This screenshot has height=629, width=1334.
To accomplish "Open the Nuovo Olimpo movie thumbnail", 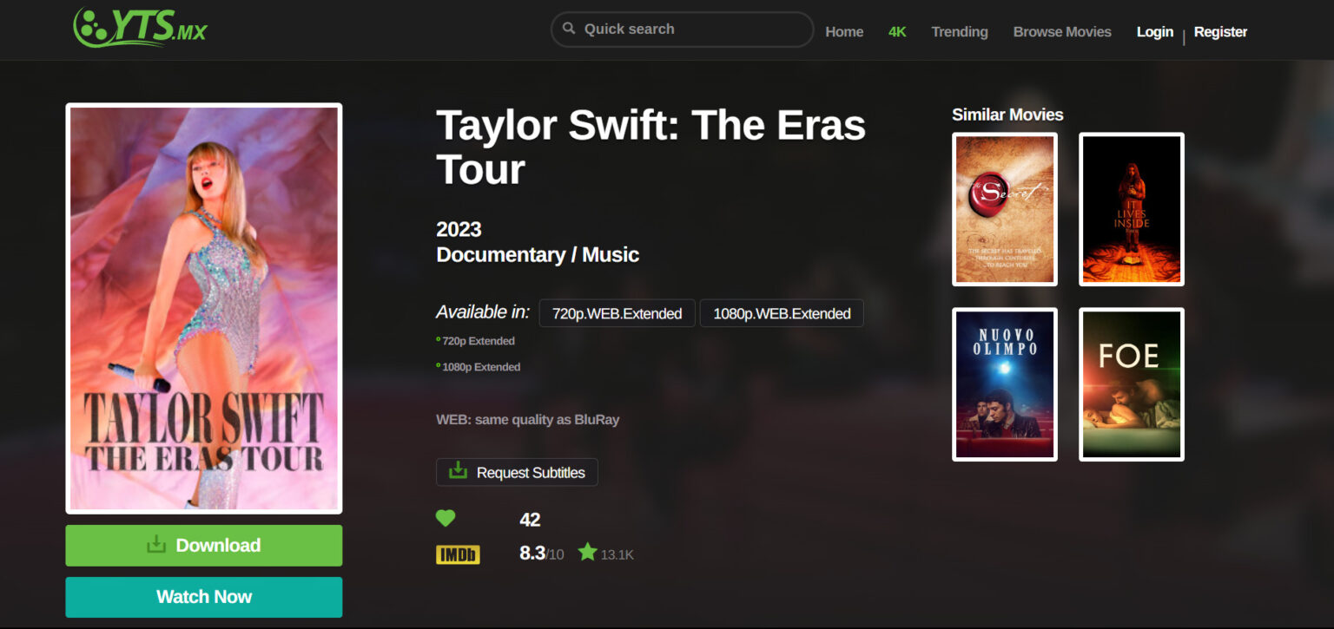I will 1005,384.
